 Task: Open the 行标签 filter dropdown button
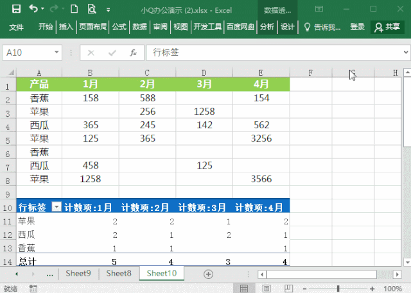[x=57, y=206]
